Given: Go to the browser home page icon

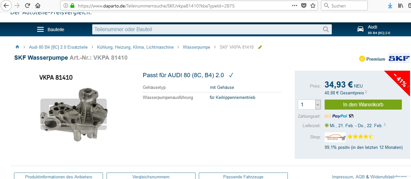Looking at the screenshot, I should coord(38,6).
